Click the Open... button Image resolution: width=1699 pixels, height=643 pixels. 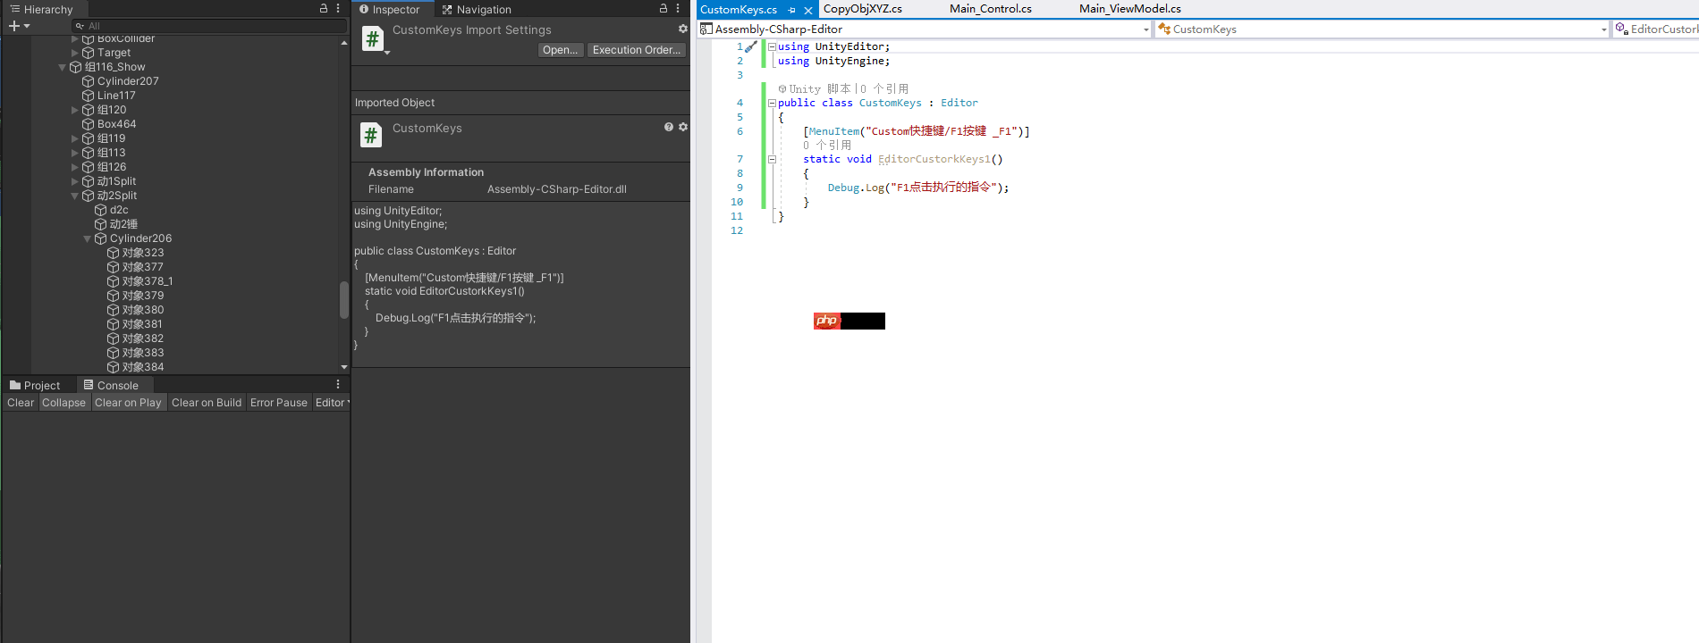(x=561, y=50)
